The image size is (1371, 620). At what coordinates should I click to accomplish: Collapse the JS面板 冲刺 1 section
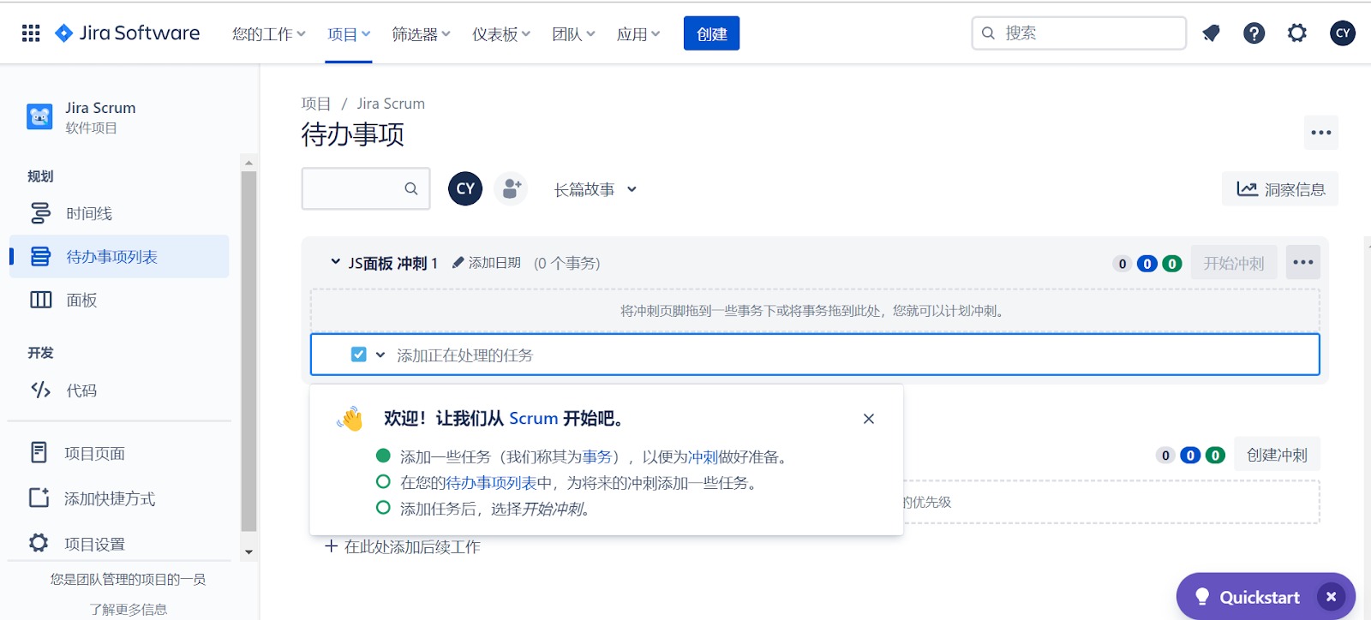coord(335,262)
